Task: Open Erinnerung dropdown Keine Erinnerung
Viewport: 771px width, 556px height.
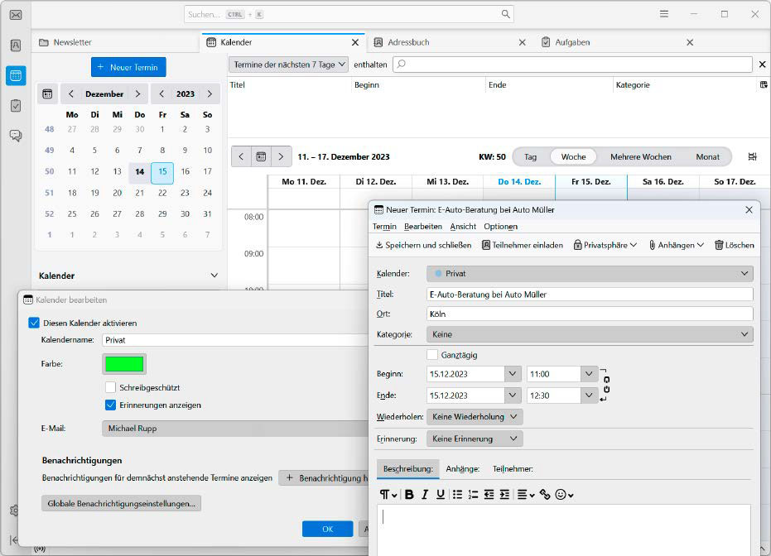Action: pos(475,439)
